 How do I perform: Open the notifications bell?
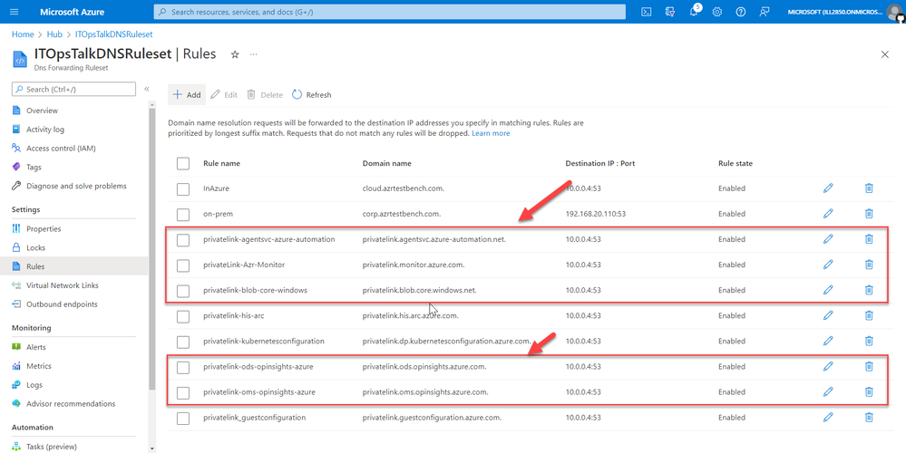[x=695, y=12]
